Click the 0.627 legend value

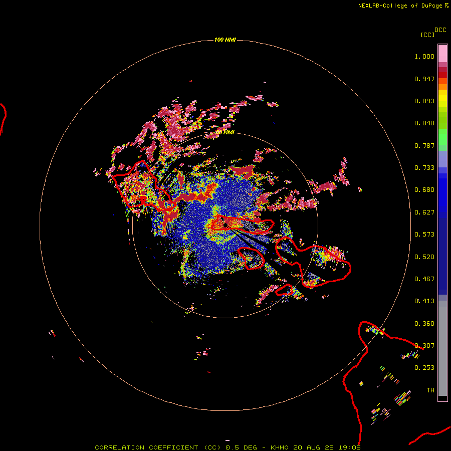(x=424, y=212)
